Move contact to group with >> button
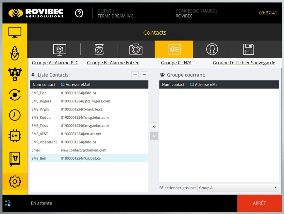 pos(154,127)
